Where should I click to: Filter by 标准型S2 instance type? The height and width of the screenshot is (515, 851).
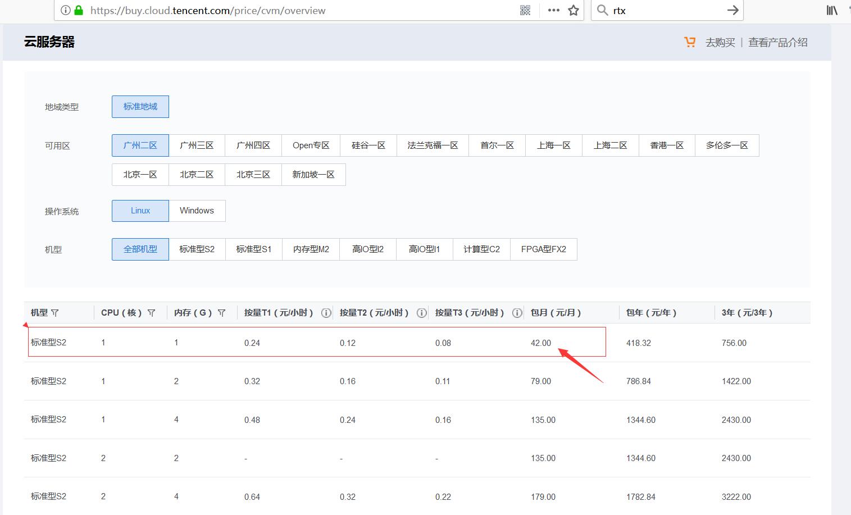pos(197,249)
